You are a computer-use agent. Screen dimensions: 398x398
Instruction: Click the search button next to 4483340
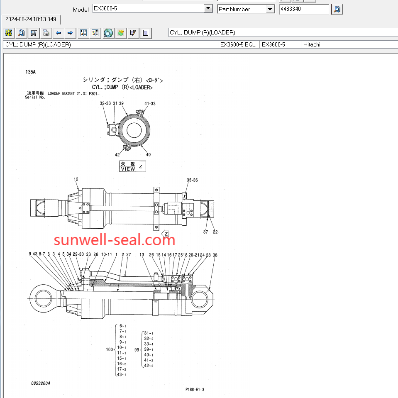pos(337,9)
